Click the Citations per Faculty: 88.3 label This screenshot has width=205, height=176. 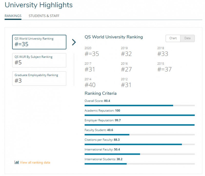[x=102, y=140]
